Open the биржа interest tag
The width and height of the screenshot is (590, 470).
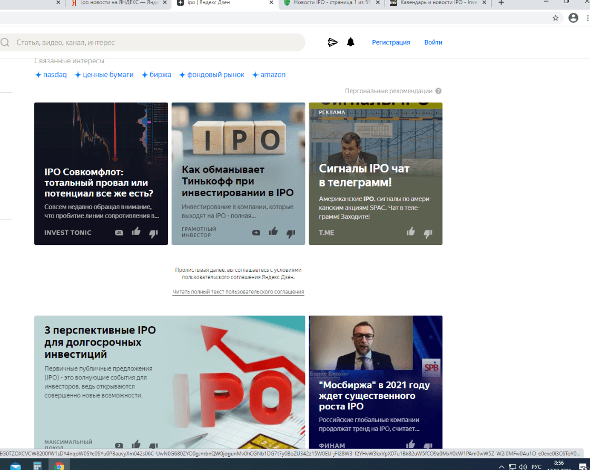tap(156, 74)
